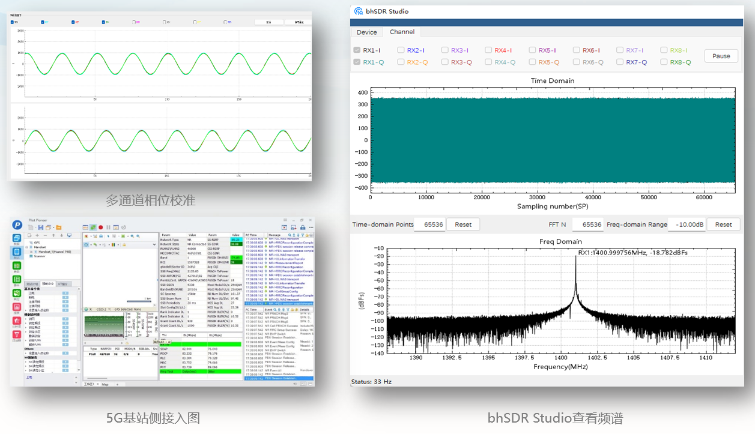
Task: Click the blue P logo in Pilot Pioneer
Action: pos(17,225)
